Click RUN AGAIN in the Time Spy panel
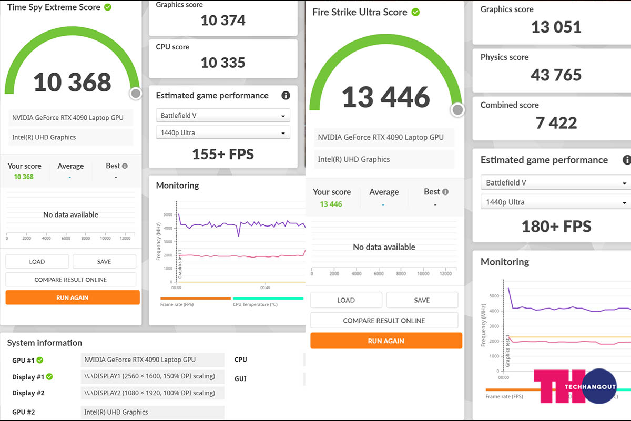This screenshot has height=421, width=631. (73, 297)
